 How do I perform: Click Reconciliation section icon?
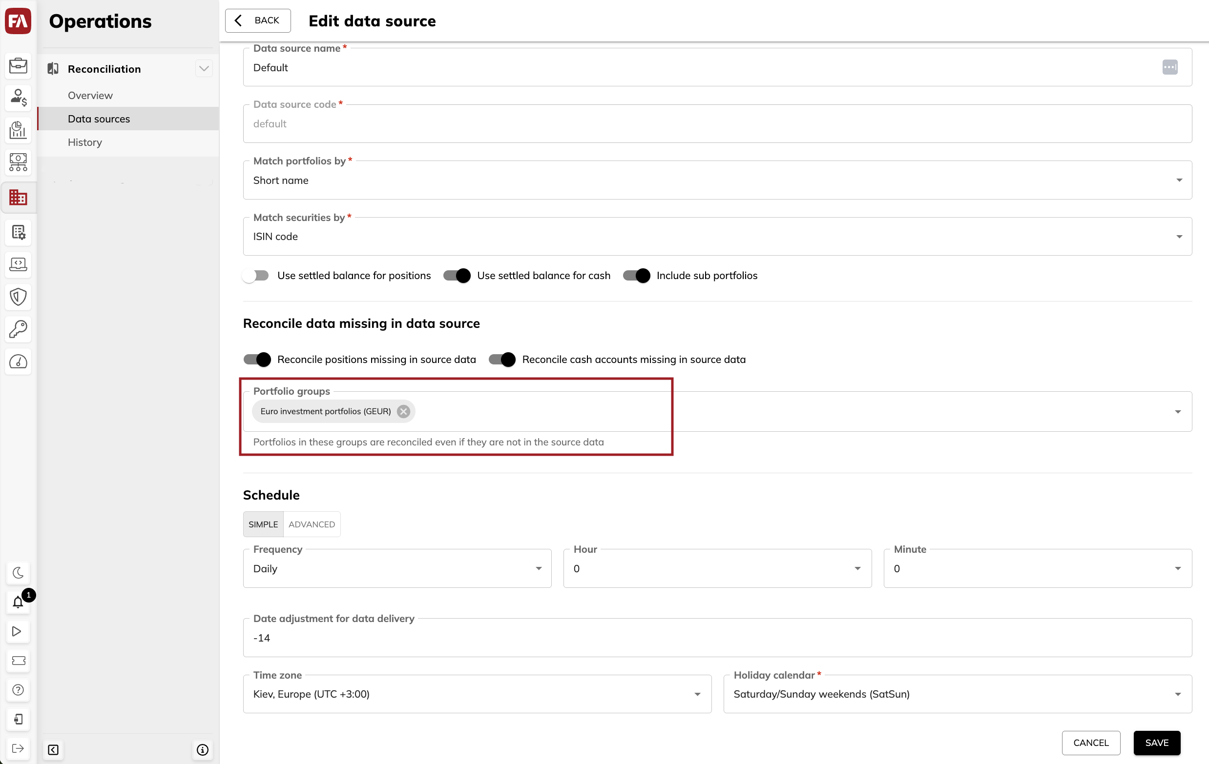[53, 69]
